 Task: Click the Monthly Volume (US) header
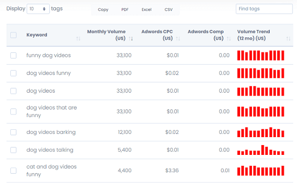click(x=106, y=35)
